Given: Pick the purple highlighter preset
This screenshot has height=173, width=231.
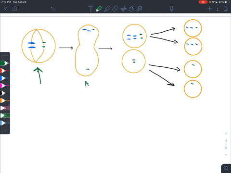Looking at the screenshot, I should tap(5, 108).
